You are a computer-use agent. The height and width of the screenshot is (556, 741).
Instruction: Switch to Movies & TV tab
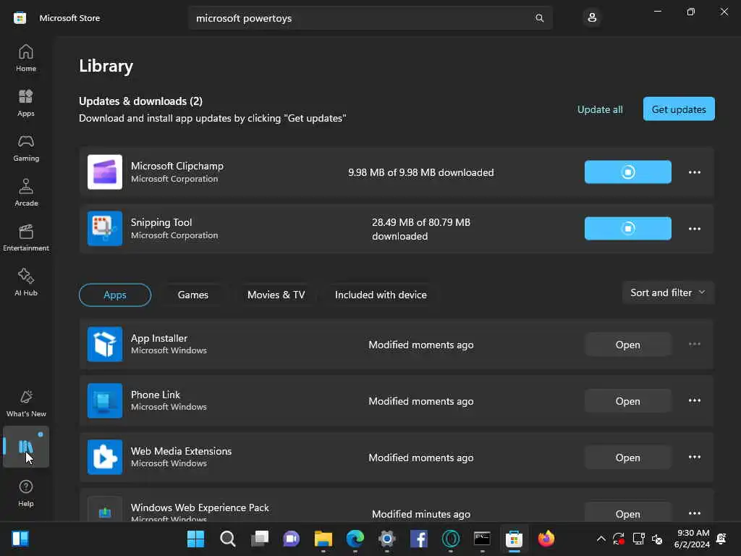coord(276,295)
